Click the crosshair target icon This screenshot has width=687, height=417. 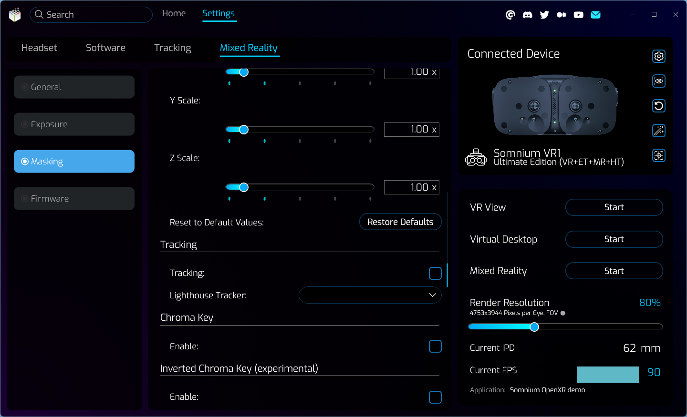658,155
